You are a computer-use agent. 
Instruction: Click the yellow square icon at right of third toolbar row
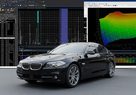[44, 5]
